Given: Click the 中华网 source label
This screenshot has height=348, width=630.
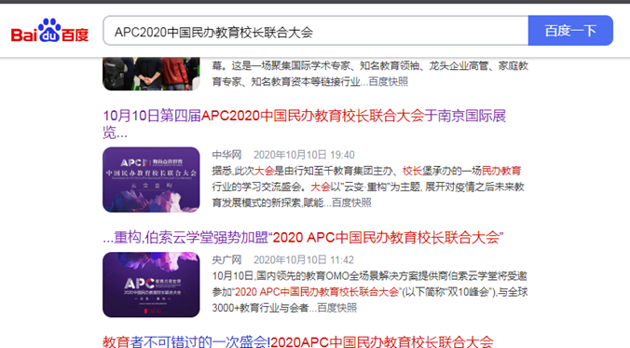Looking at the screenshot, I should [x=226, y=155].
